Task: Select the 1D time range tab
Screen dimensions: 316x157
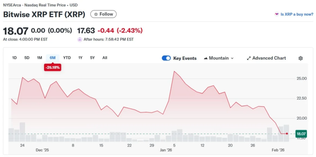Action: pyautogui.click(x=15, y=58)
